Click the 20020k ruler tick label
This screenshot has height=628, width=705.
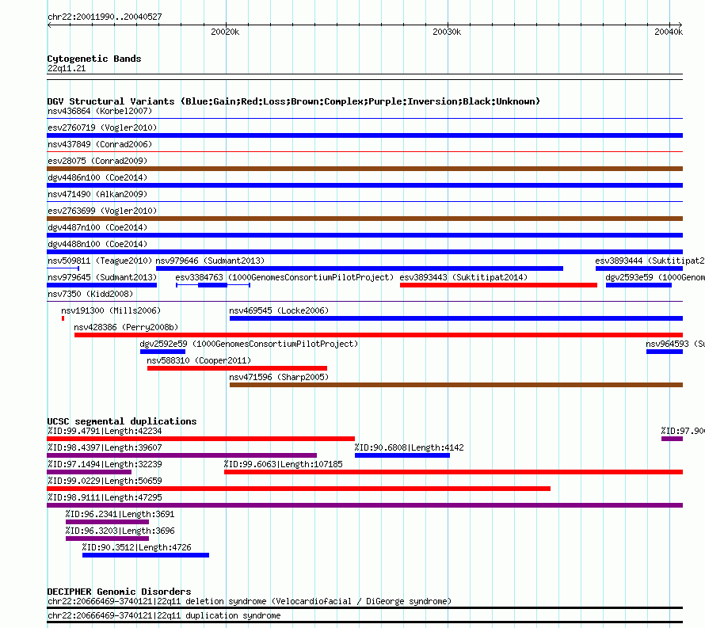[x=225, y=32]
